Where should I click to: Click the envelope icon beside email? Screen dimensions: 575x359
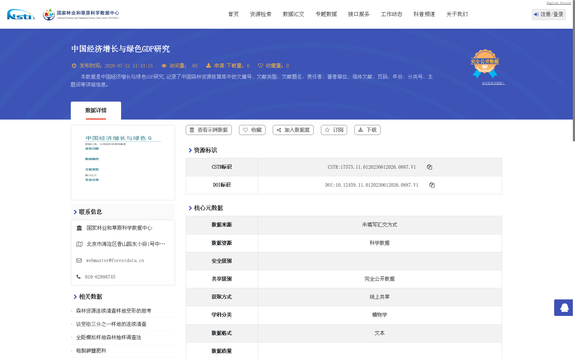click(x=79, y=261)
